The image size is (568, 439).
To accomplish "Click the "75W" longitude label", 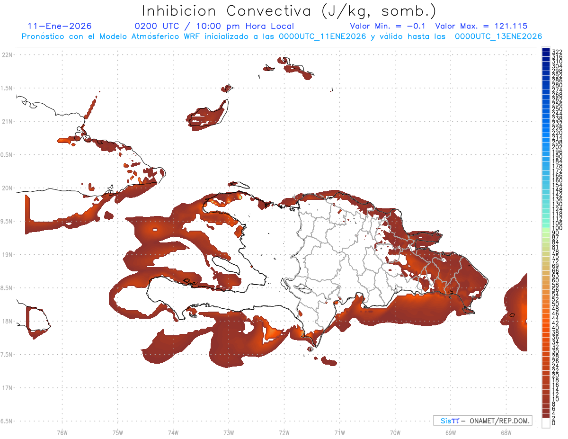I will point(118,432).
